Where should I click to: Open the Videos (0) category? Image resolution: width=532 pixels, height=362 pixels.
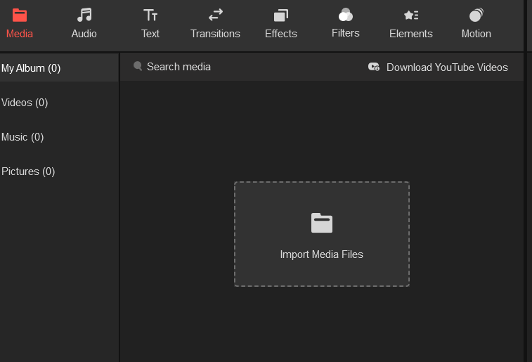point(25,103)
